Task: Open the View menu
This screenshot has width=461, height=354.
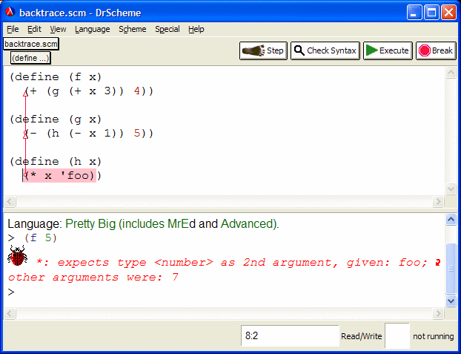Action: (58, 29)
